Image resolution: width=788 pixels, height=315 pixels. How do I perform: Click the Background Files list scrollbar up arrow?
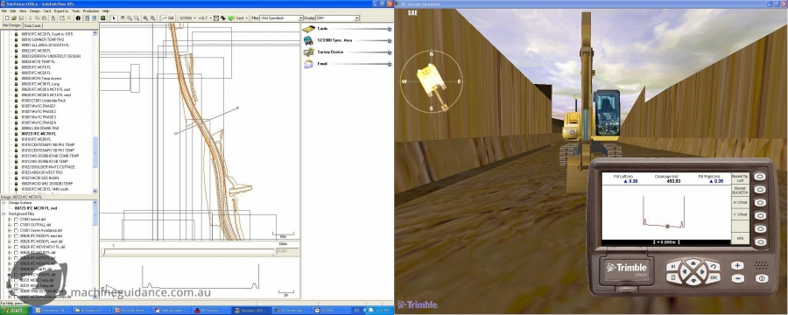95,202
